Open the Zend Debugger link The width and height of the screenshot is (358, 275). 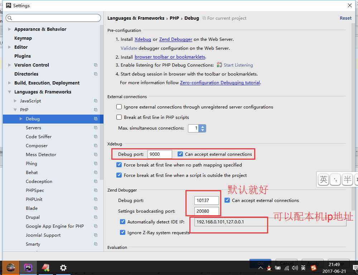point(175,39)
